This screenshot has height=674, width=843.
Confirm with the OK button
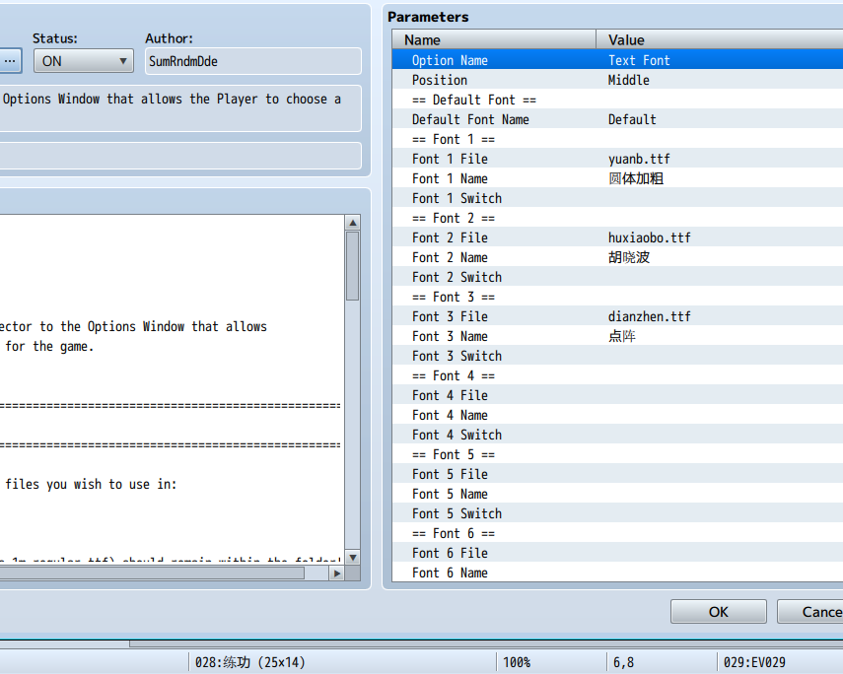718,612
